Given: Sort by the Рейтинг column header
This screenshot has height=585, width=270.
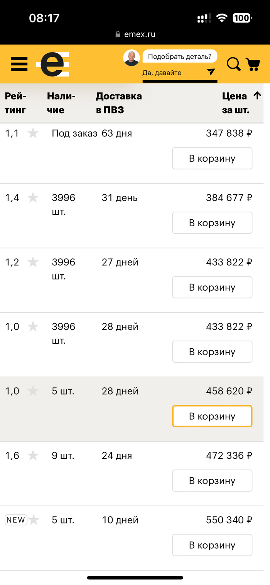Looking at the screenshot, I should tap(15, 103).
